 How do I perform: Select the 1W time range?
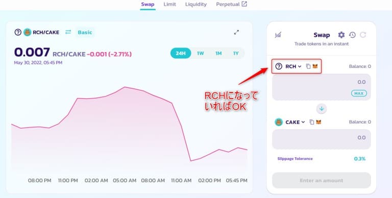click(x=200, y=53)
